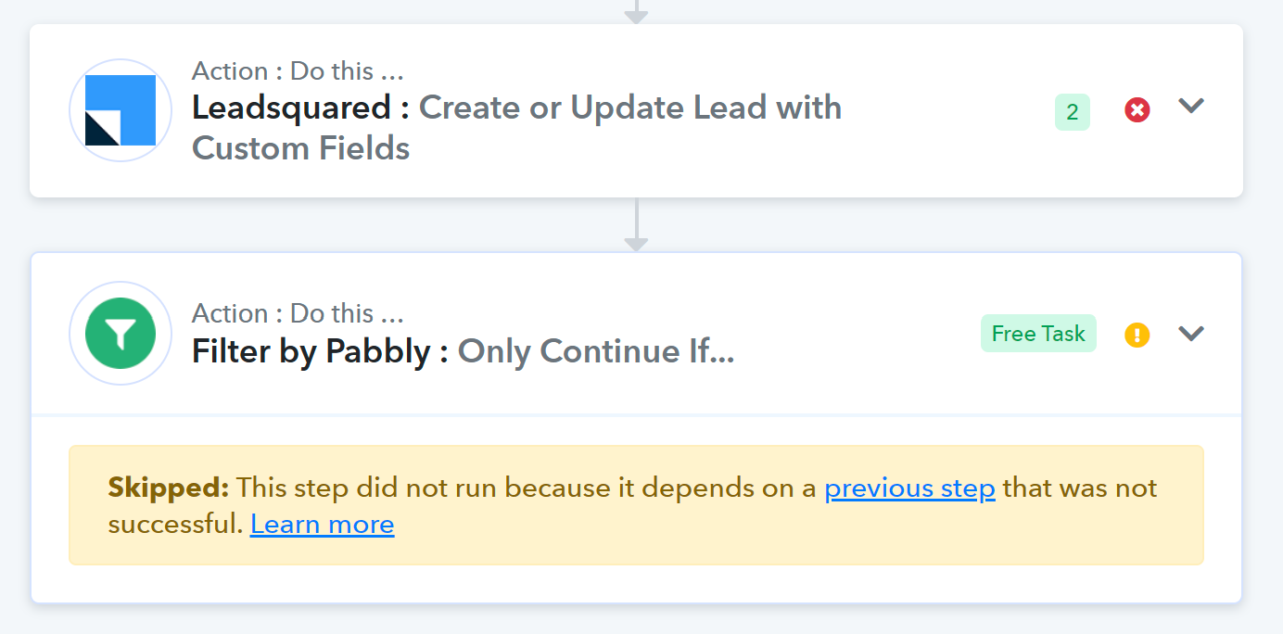Click the green Filter by Pabbly funnel icon
This screenshot has width=1283, height=634.
click(121, 333)
